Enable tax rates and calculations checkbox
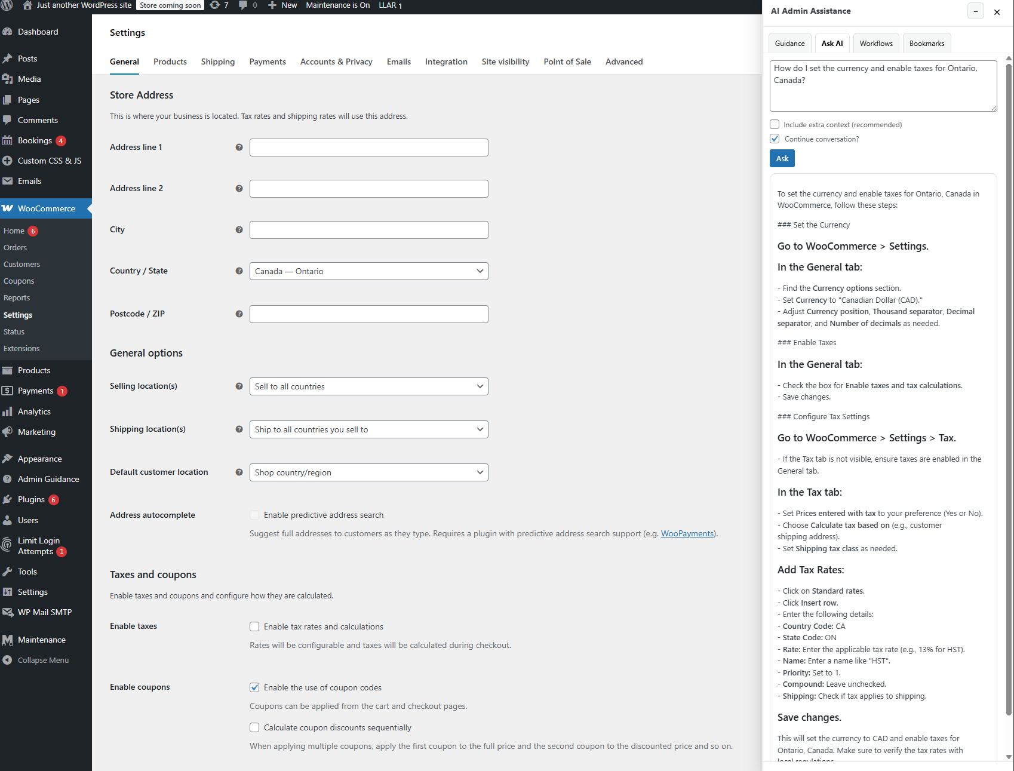The width and height of the screenshot is (1014, 771). point(254,626)
